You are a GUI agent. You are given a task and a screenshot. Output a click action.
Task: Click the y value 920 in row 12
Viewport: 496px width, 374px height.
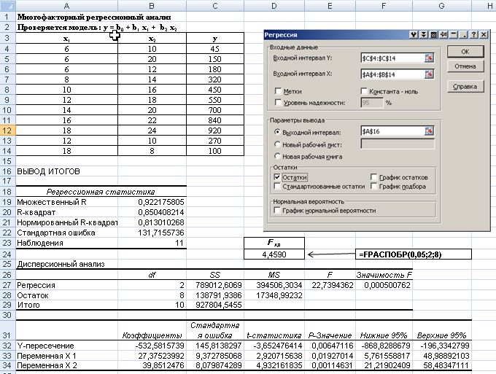(215, 130)
